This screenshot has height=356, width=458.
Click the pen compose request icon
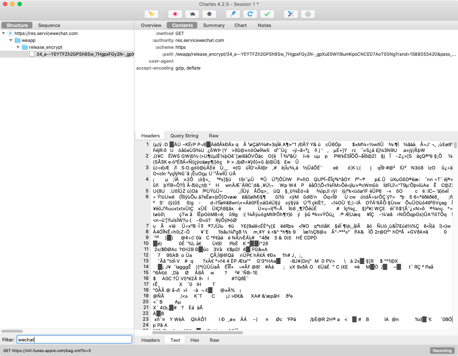click(x=233, y=14)
